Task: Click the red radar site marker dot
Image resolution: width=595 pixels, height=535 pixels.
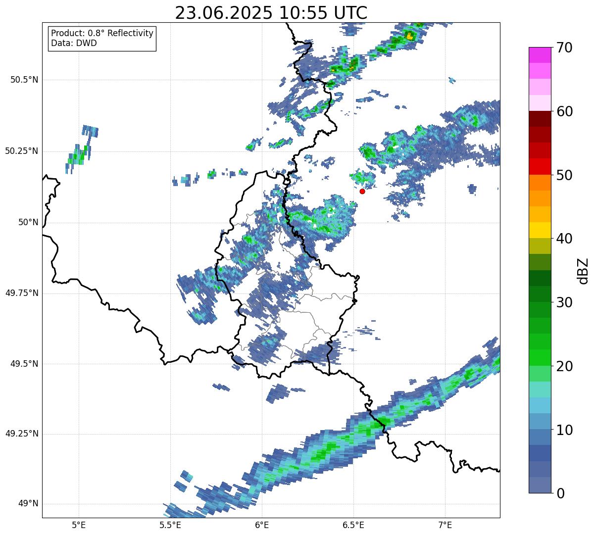Action: (x=362, y=191)
